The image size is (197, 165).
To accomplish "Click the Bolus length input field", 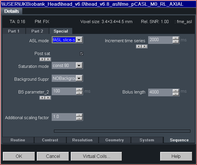I will point(160,92).
